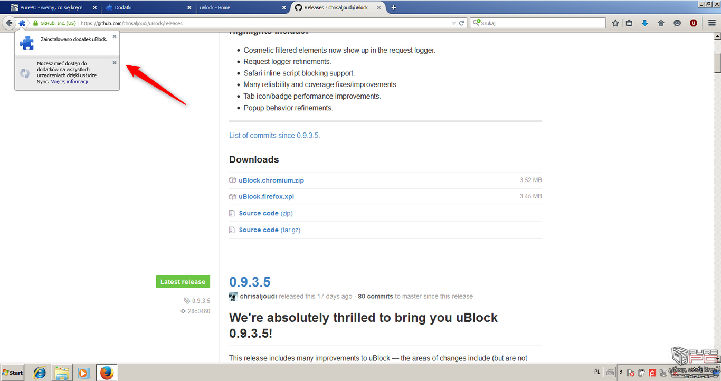
Task: Go back with the browser Back arrow
Action: coord(8,23)
